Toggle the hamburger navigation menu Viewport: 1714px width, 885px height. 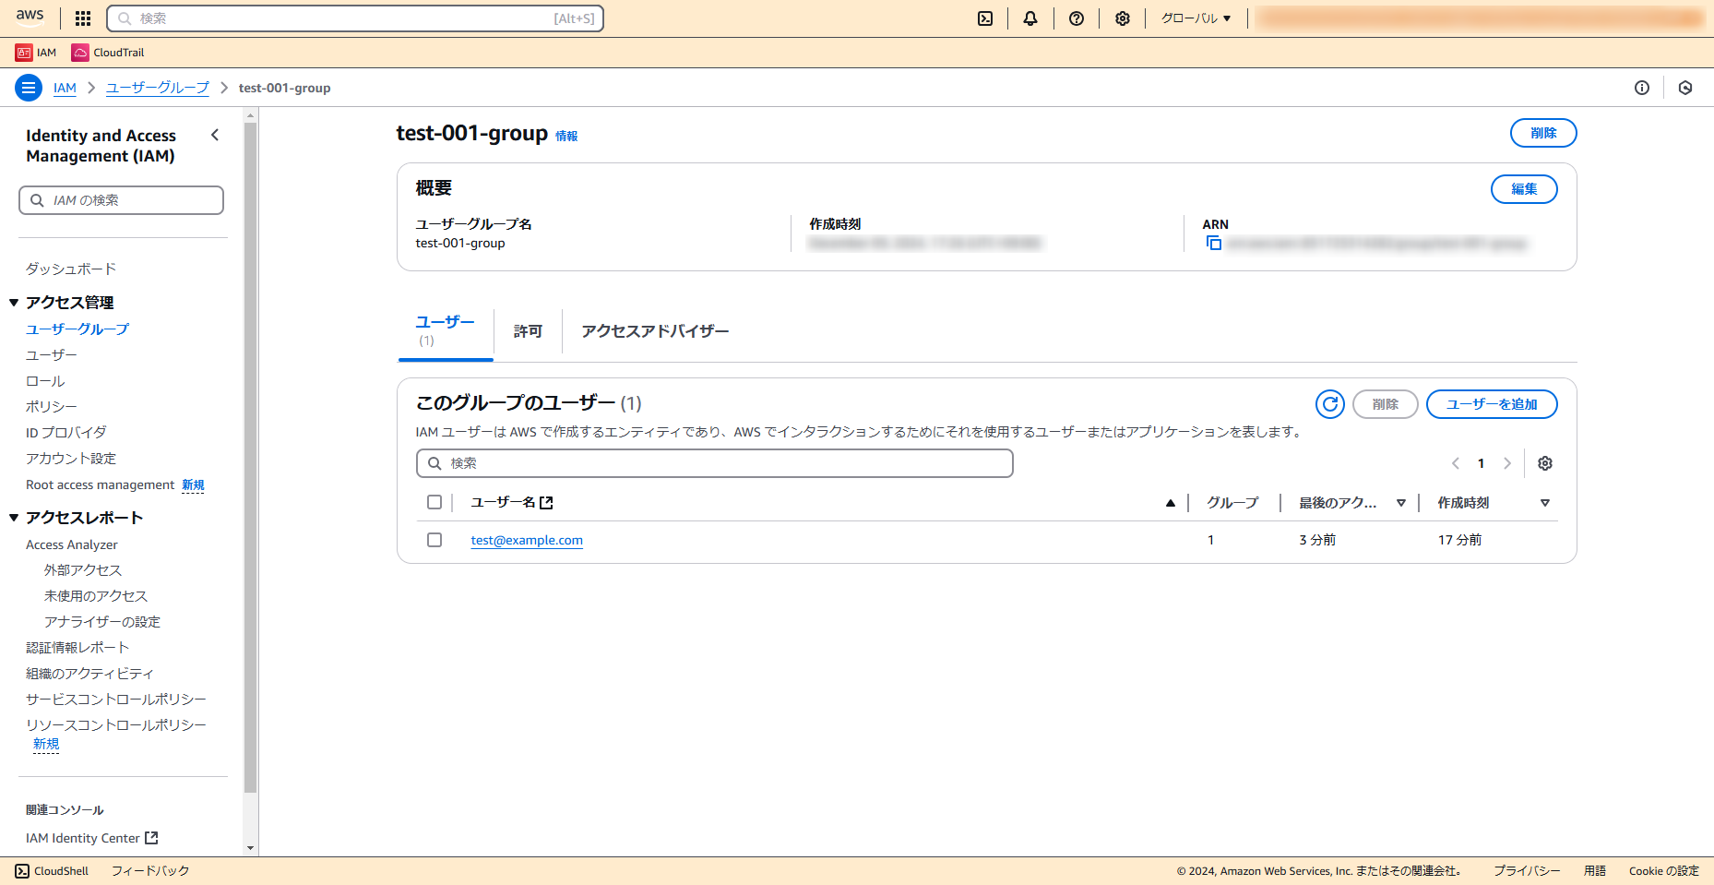coord(29,88)
